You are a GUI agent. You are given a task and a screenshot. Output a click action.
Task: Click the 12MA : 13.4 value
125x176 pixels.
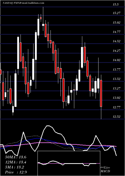point(15,162)
